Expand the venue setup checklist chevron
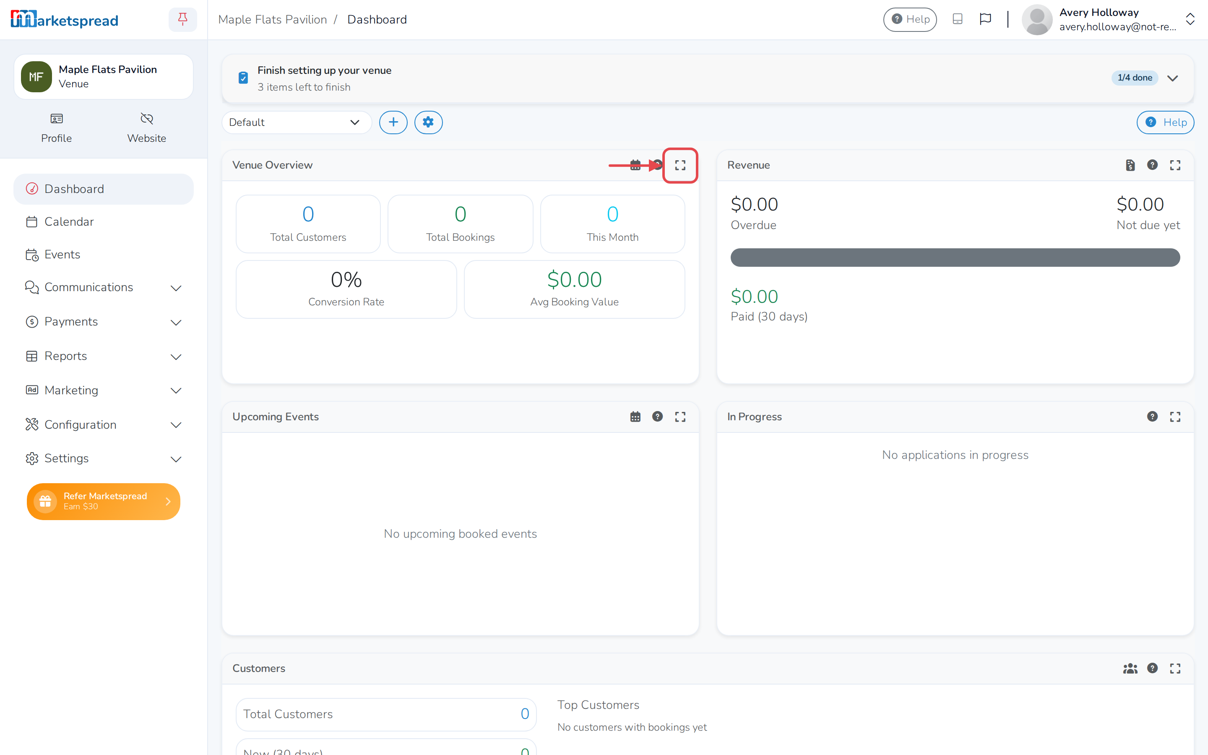The image size is (1208, 755). pyautogui.click(x=1173, y=78)
